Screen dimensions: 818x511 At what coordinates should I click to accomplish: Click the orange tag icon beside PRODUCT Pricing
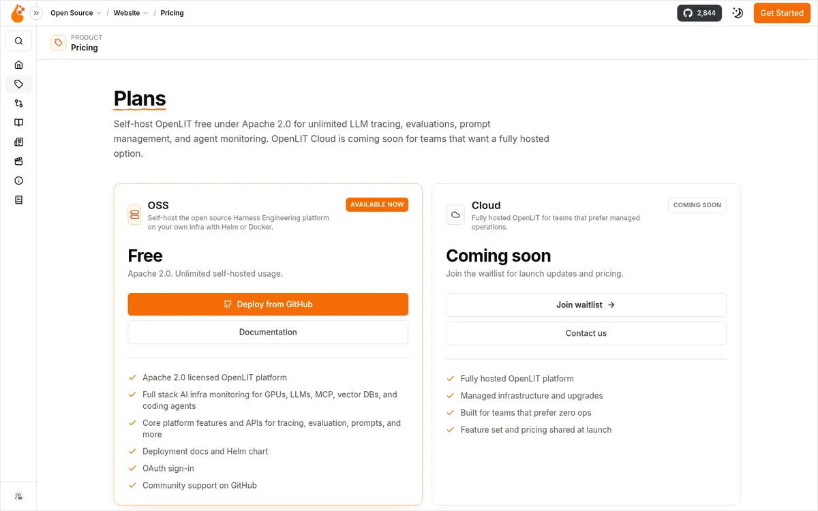pos(59,43)
